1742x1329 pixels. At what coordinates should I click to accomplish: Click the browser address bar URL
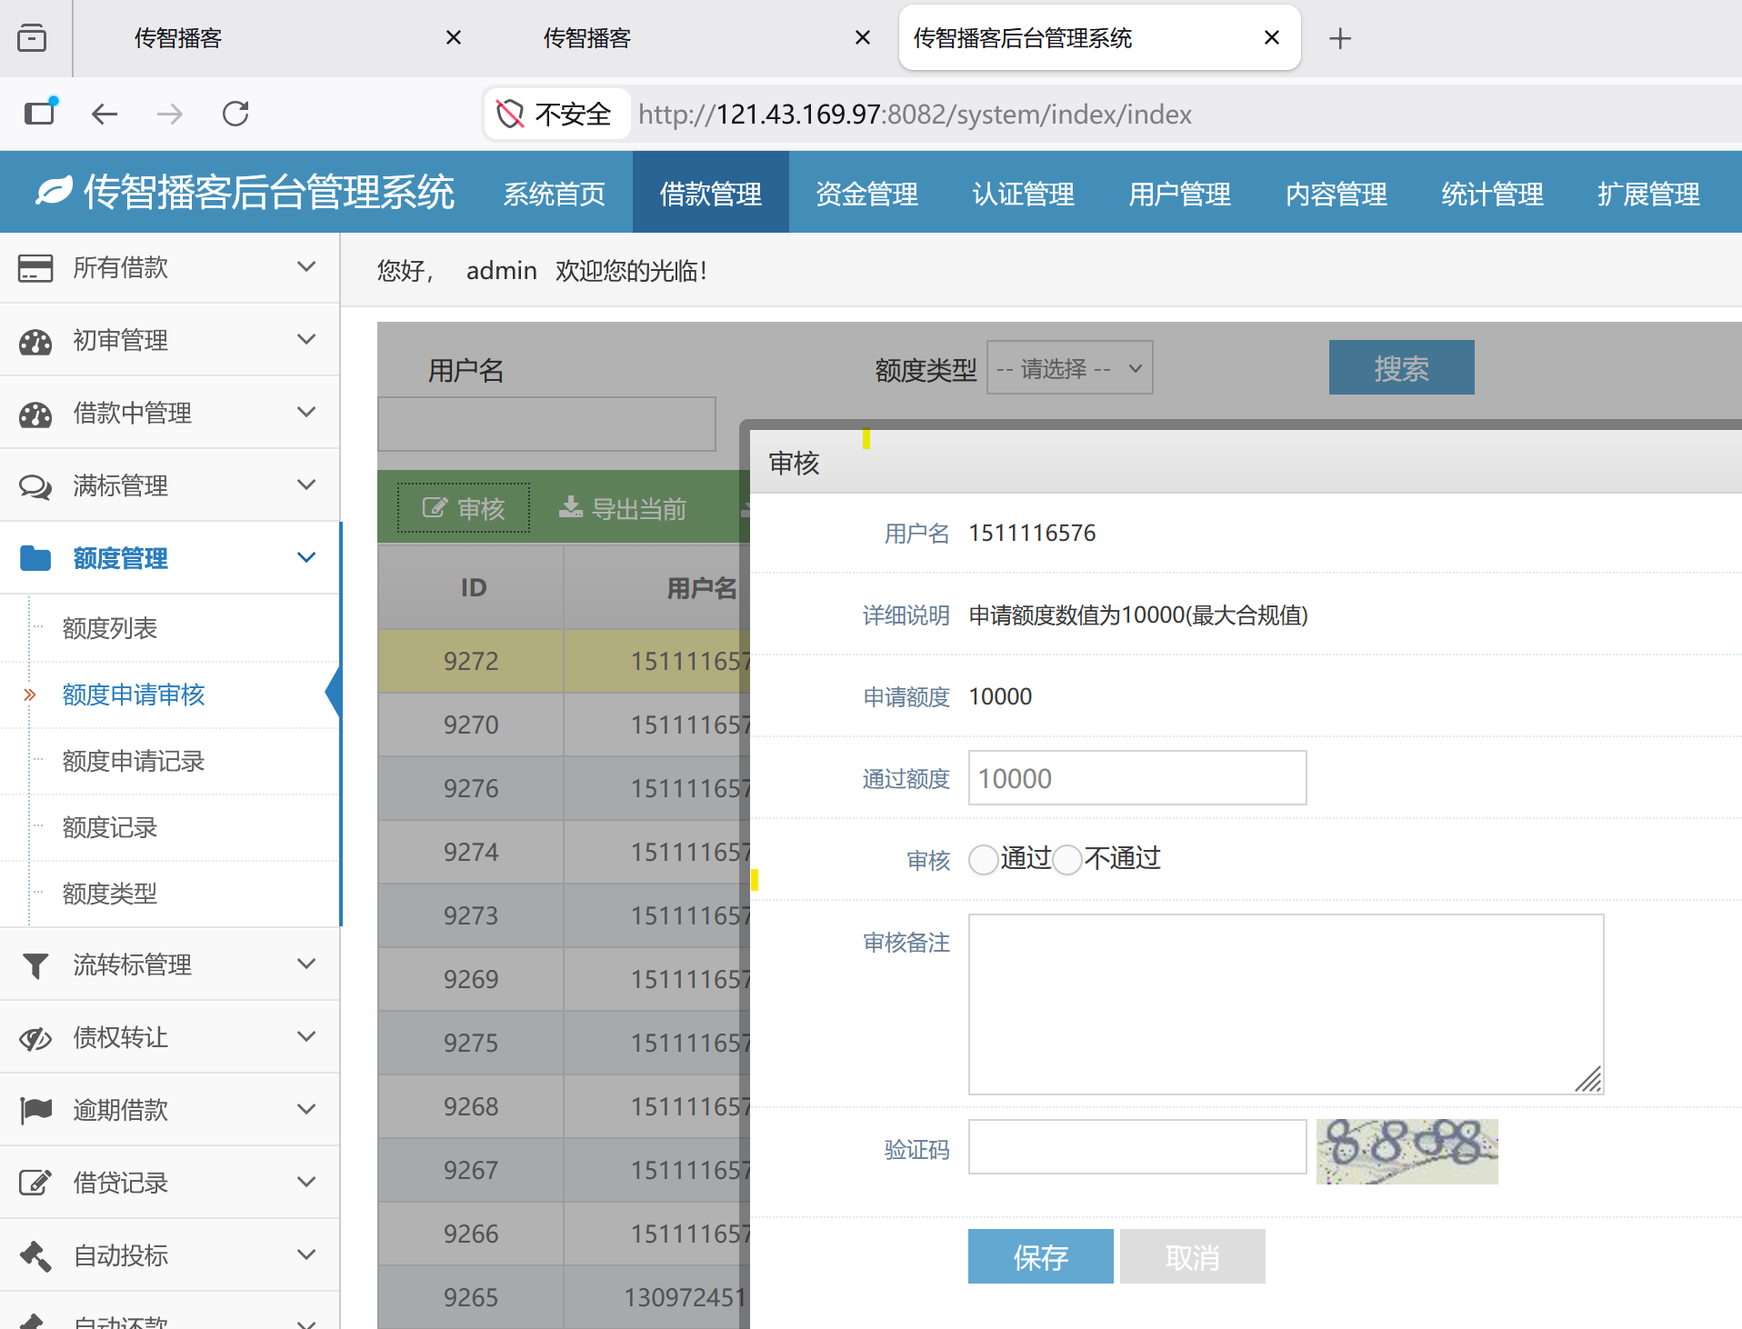point(915,115)
